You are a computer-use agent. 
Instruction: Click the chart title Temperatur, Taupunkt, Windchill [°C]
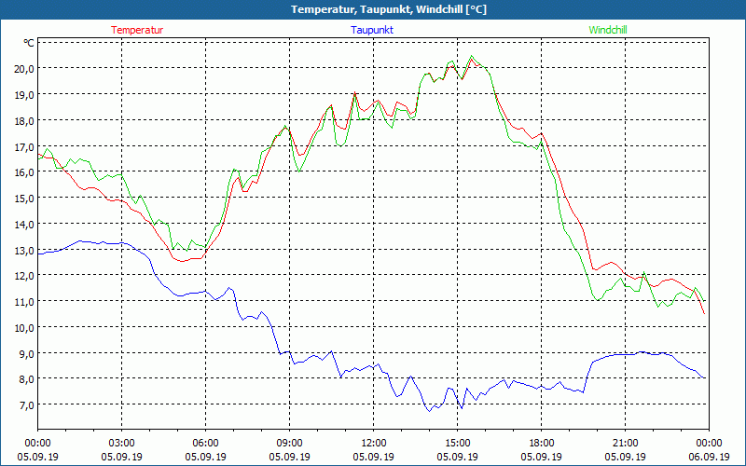[x=389, y=9]
